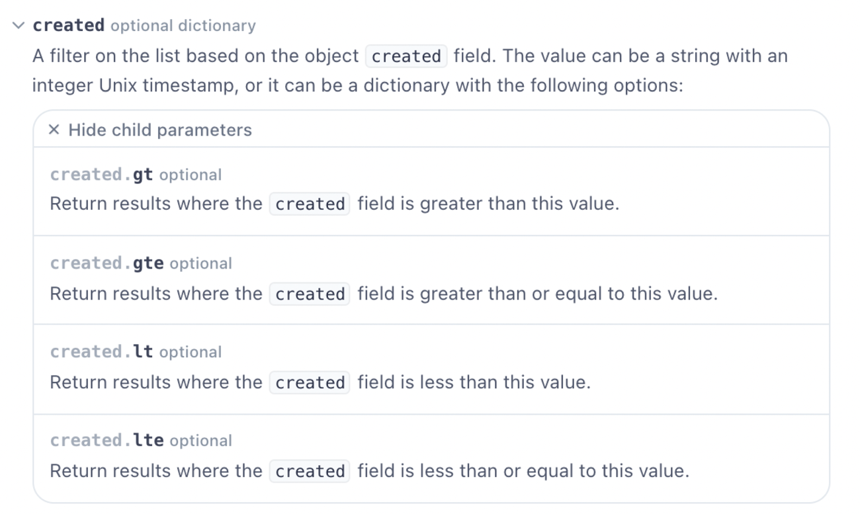Screen dimensions: 860x514
Task: Select the created.gte parameter name
Action: pos(107,263)
